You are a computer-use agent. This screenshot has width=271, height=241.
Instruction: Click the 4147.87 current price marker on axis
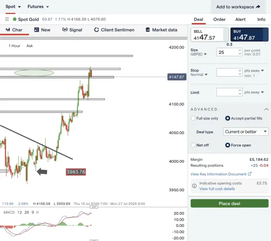(177, 77)
